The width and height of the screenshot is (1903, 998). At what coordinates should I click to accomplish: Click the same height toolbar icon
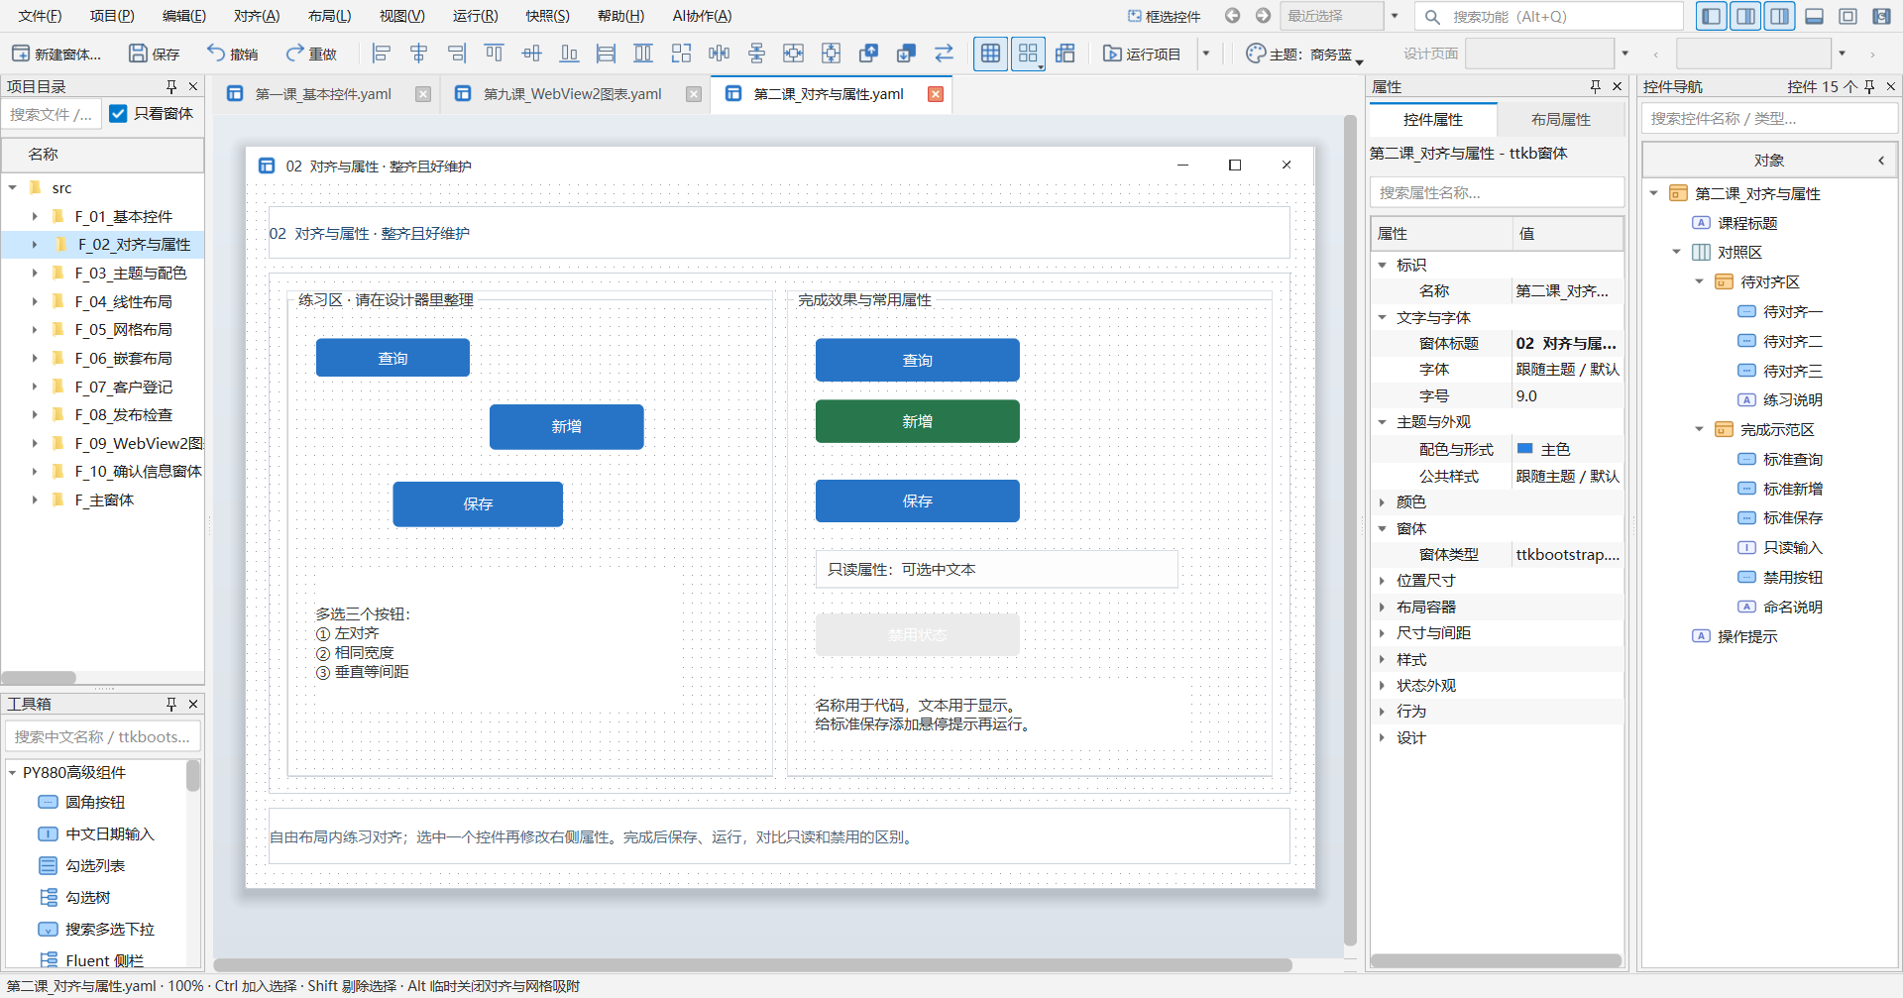643,54
